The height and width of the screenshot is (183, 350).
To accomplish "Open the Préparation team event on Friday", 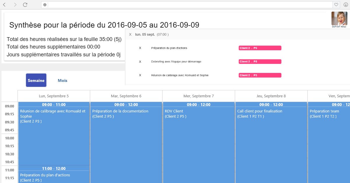I will coord(329,142).
